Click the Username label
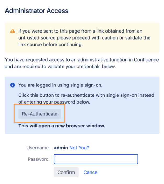Viewport: 164px width, 184px height. [x=37, y=148]
